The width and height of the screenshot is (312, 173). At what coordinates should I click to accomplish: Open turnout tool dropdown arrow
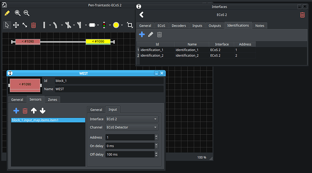coord(86,25)
